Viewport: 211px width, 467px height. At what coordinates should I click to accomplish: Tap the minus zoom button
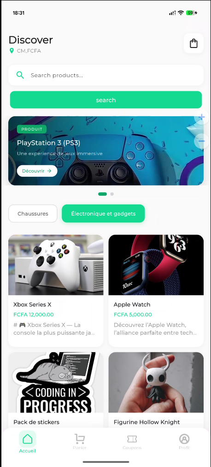click(x=201, y=141)
